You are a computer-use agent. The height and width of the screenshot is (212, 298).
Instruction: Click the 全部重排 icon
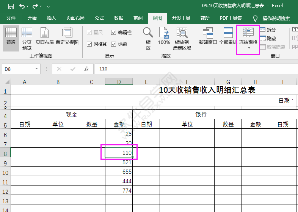click(x=228, y=36)
